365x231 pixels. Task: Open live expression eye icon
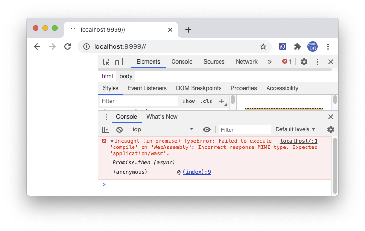[207, 129]
